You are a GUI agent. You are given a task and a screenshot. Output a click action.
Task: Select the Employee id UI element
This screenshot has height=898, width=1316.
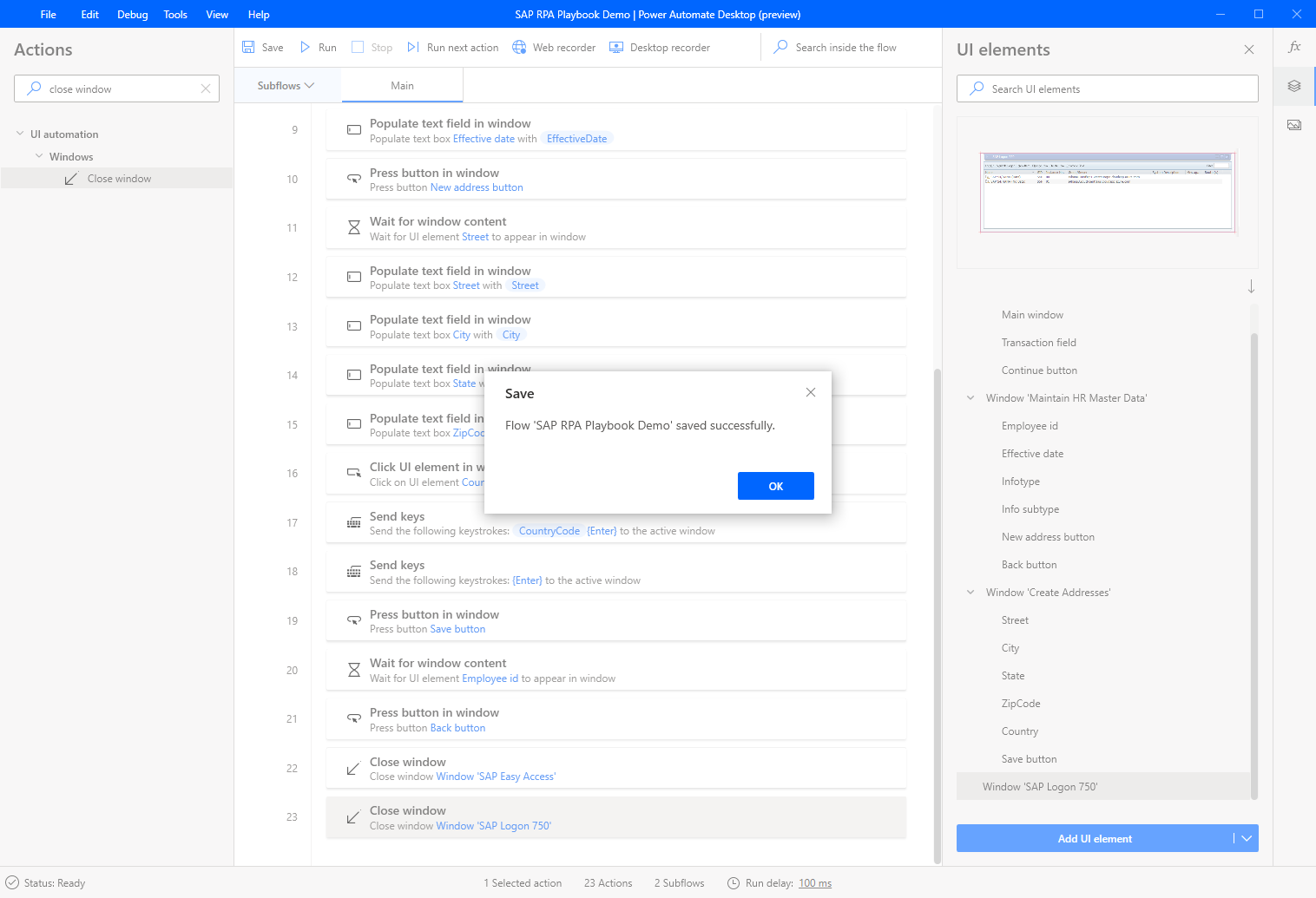[x=1030, y=426]
